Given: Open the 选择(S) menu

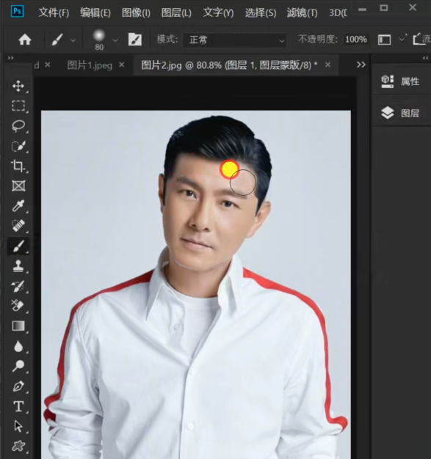Looking at the screenshot, I should pos(261,12).
